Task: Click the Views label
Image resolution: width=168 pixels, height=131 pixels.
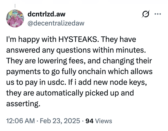Action: pos(103,121)
